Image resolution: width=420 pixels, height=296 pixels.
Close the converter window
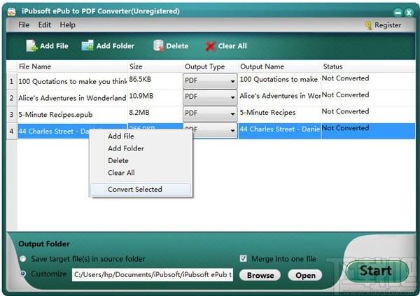409,13
